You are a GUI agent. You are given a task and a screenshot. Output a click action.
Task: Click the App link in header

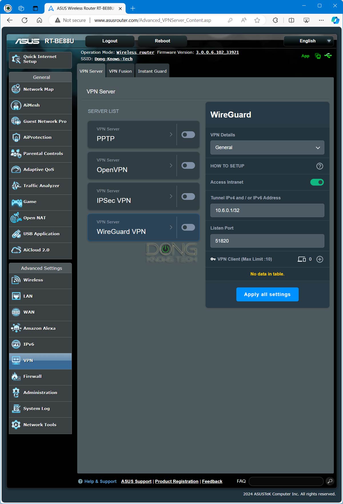pos(305,56)
